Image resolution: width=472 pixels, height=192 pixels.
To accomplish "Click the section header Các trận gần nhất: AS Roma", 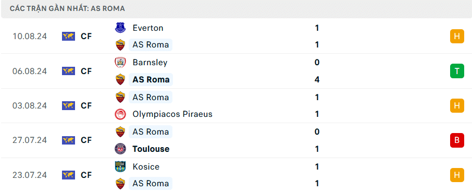I will pos(67,8).
